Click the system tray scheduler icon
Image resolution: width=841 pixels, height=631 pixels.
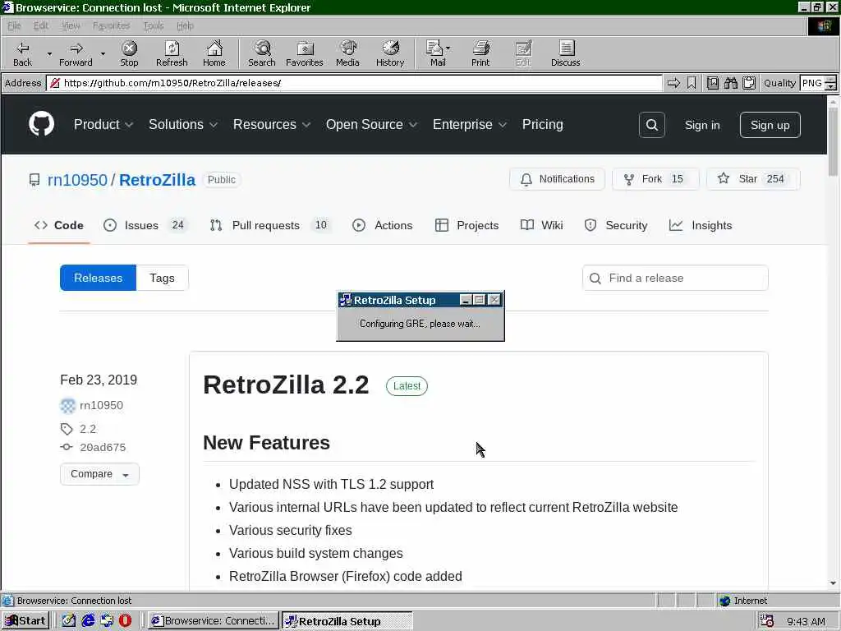click(x=766, y=621)
